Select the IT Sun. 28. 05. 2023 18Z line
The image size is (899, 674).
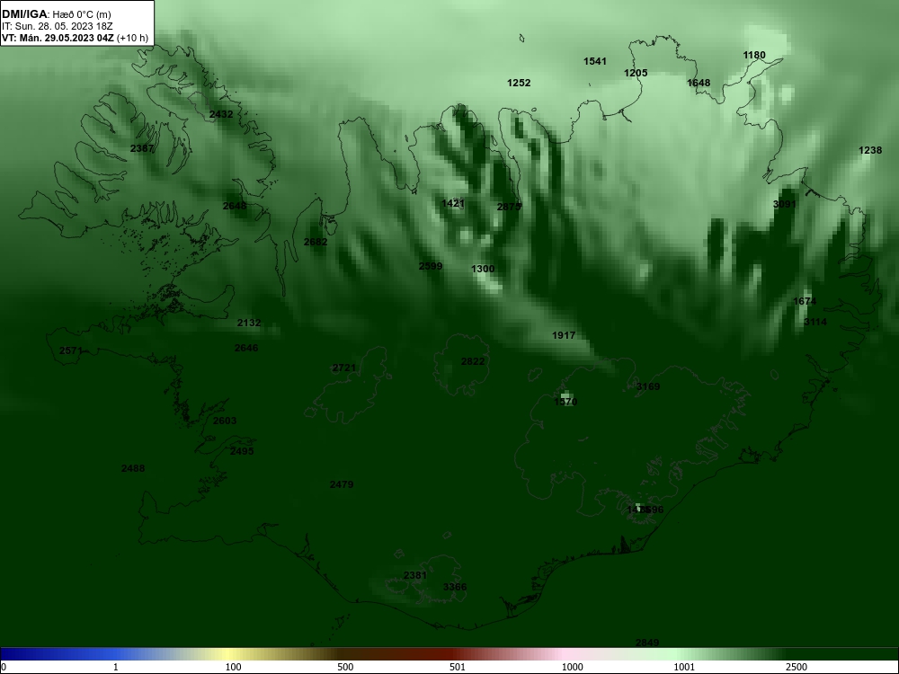58,26
